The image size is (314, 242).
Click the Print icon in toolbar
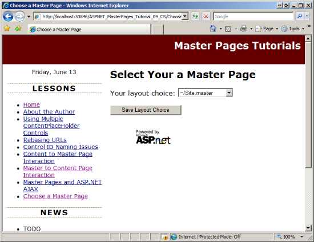click(x=244, y=29)
